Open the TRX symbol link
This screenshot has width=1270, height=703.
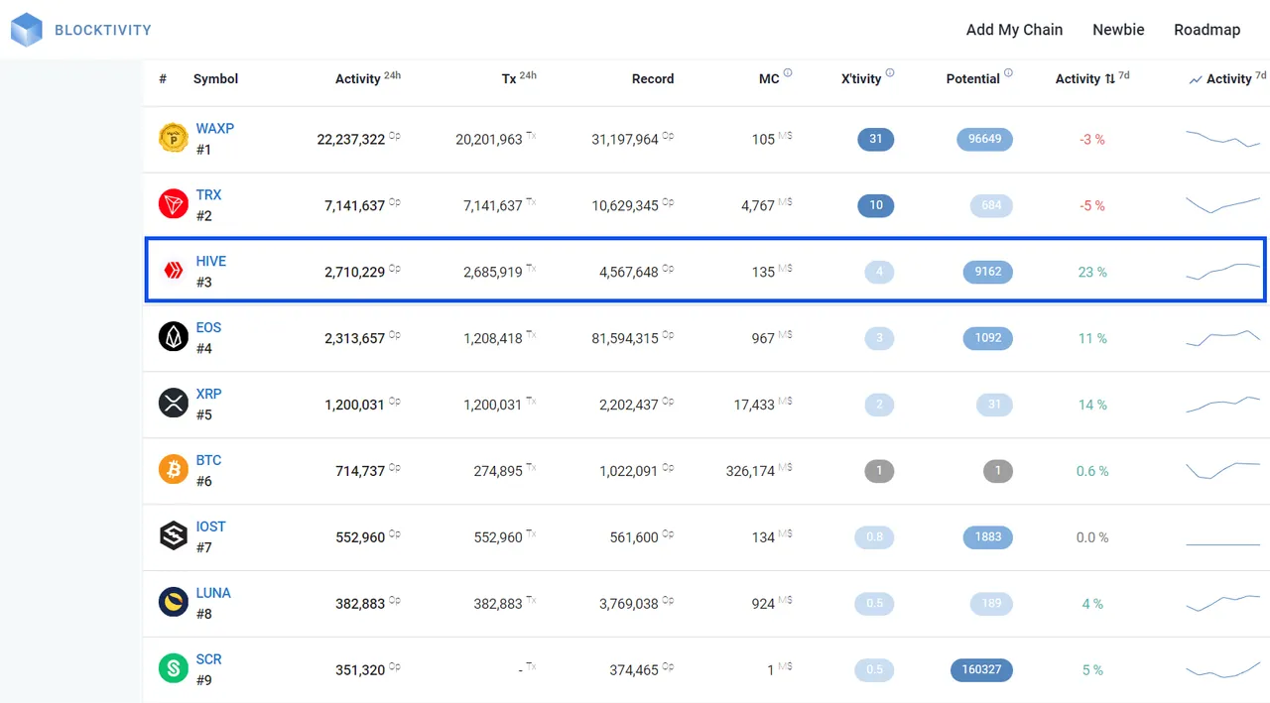point(208,194)
